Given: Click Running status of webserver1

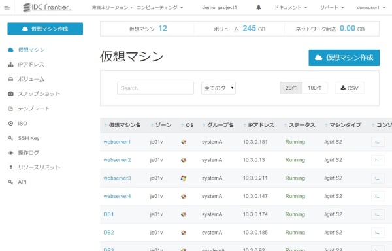Looking at the screenshot, I should tap(295, 142).
